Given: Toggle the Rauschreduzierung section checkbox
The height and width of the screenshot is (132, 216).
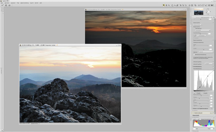Looking at the screenshot, I should [213, 40].
